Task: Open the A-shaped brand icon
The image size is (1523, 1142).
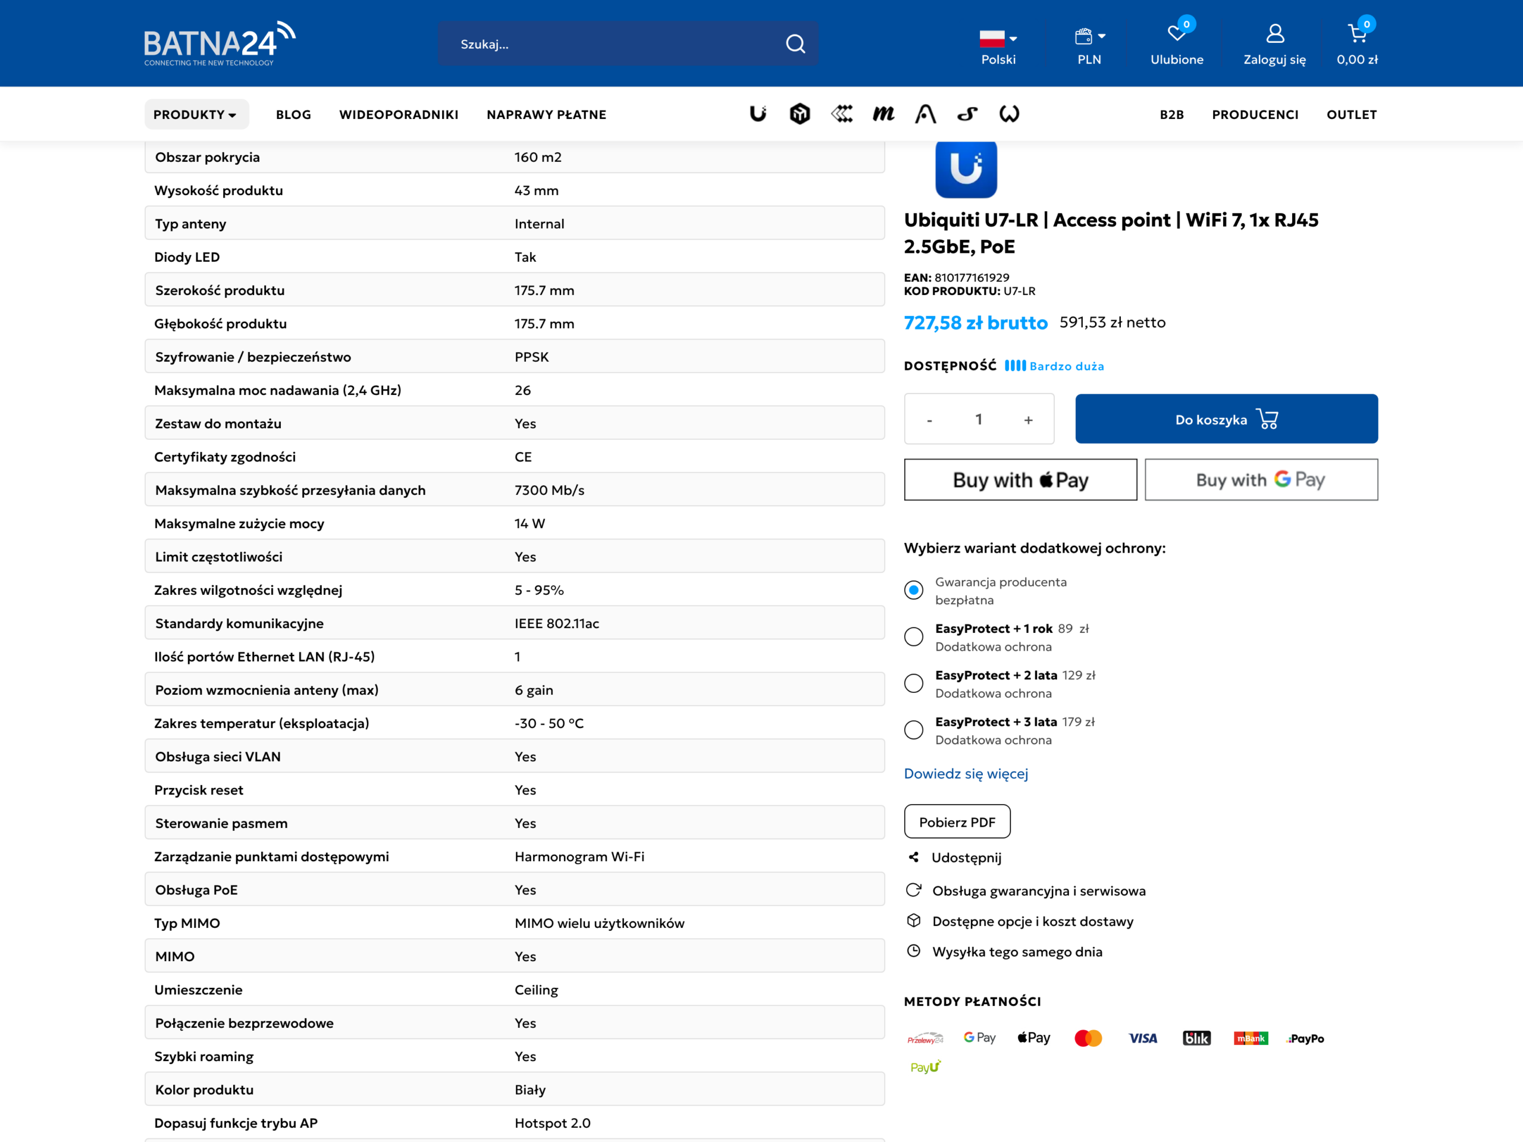Action: pyautogui.click(x=925, y=114)
